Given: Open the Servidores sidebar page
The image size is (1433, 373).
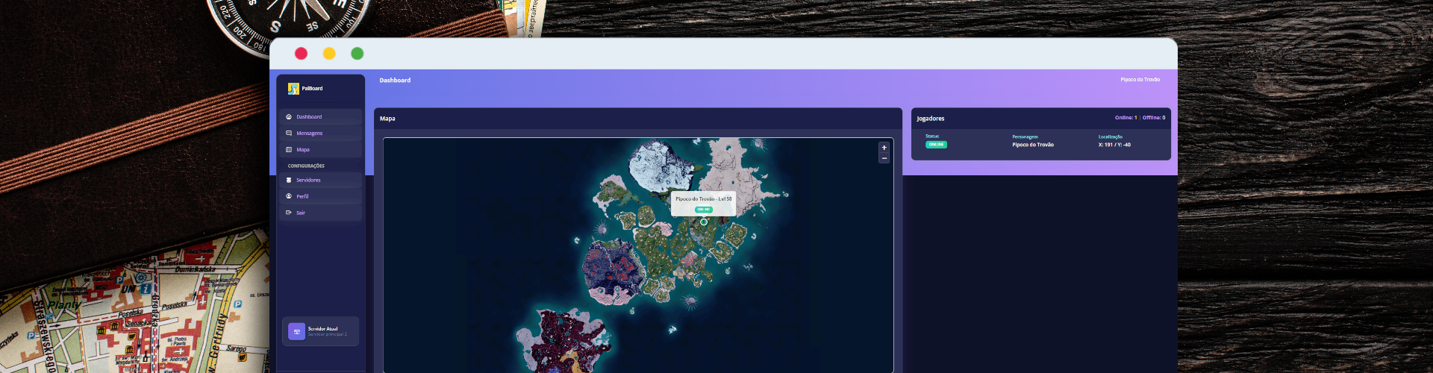Looking at the screenshot, I should tap(321, 181).
